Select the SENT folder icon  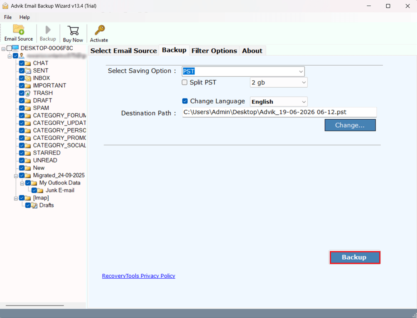pos(28,71)
